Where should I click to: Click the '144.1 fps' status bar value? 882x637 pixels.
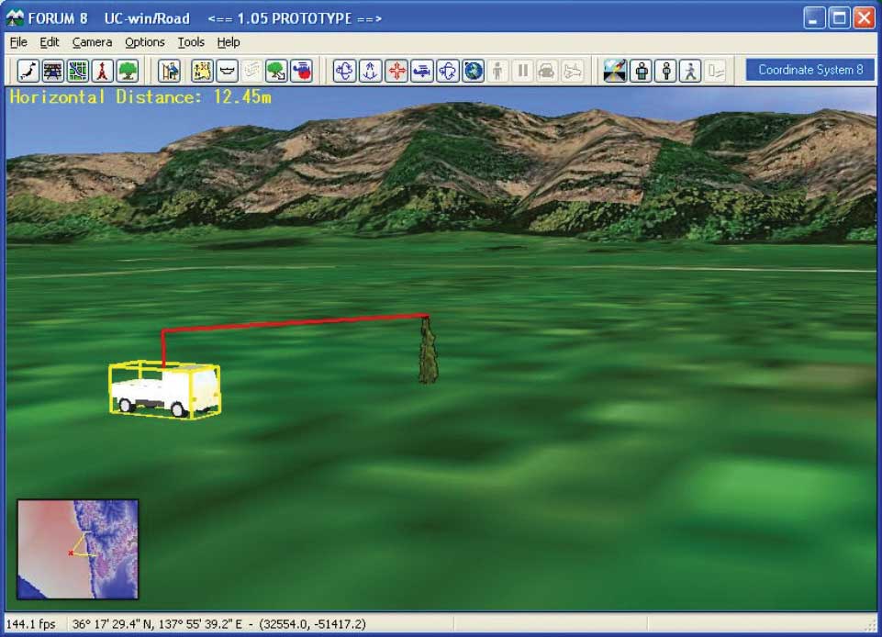pyautogui.click(x=31, y=624)
